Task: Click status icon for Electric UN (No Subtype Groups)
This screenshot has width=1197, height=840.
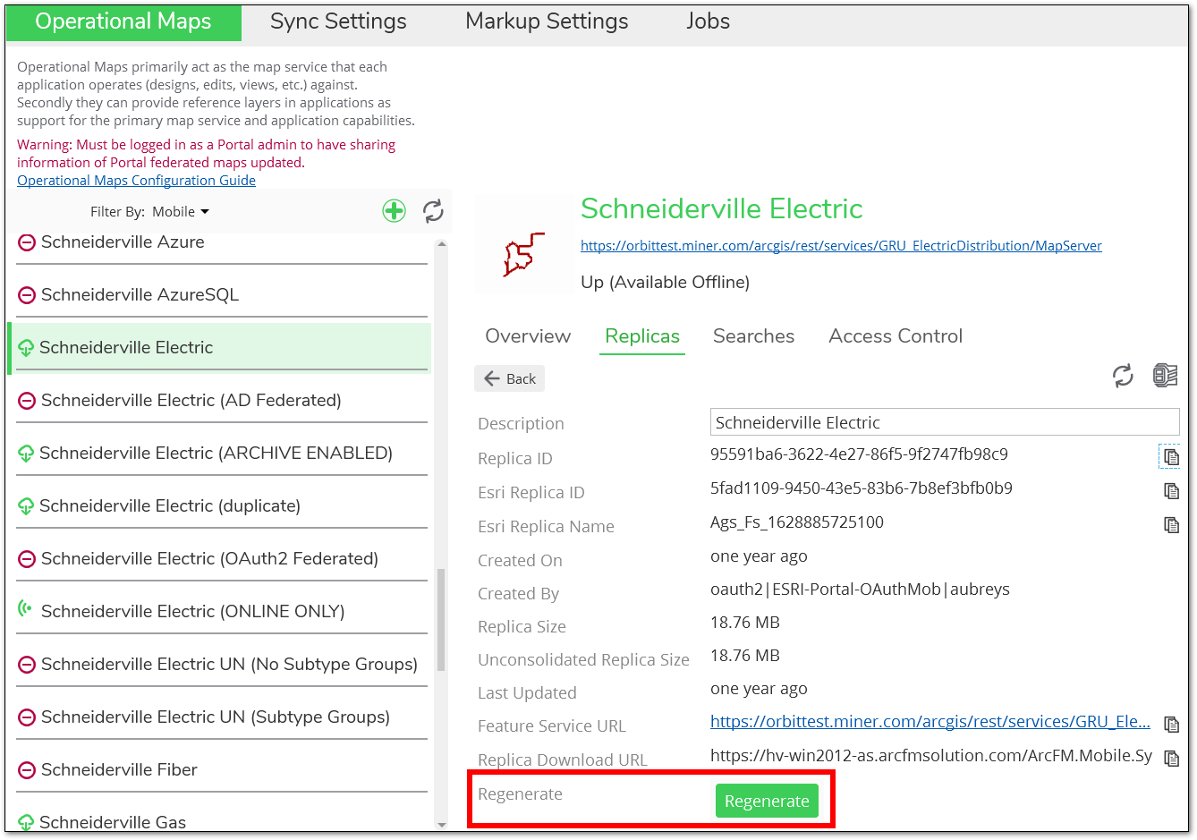Action: (27, 665)
